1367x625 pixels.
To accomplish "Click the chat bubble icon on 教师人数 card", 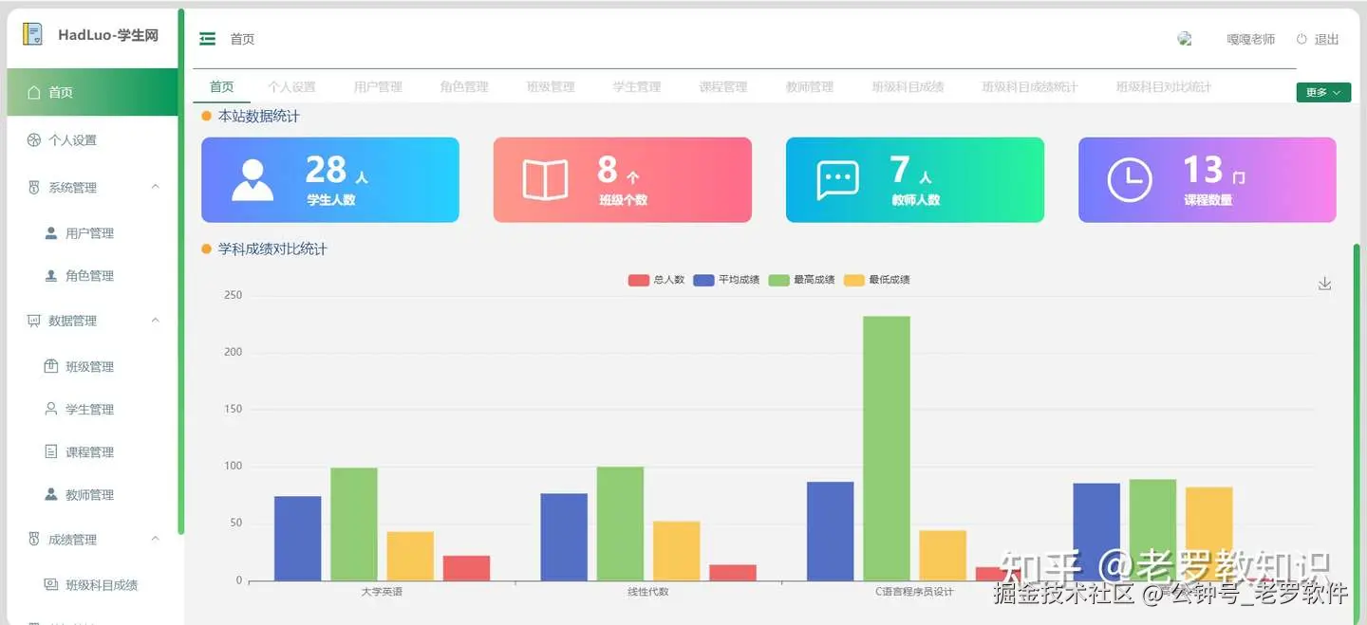I will [837, 180].
